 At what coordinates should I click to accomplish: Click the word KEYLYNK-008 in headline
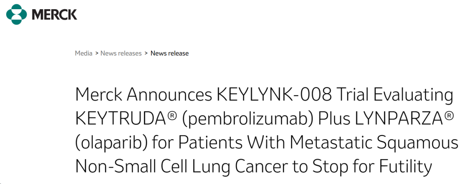point(274,95)
